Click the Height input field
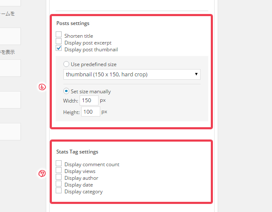272x212 pixels. [x=91, y=112]
